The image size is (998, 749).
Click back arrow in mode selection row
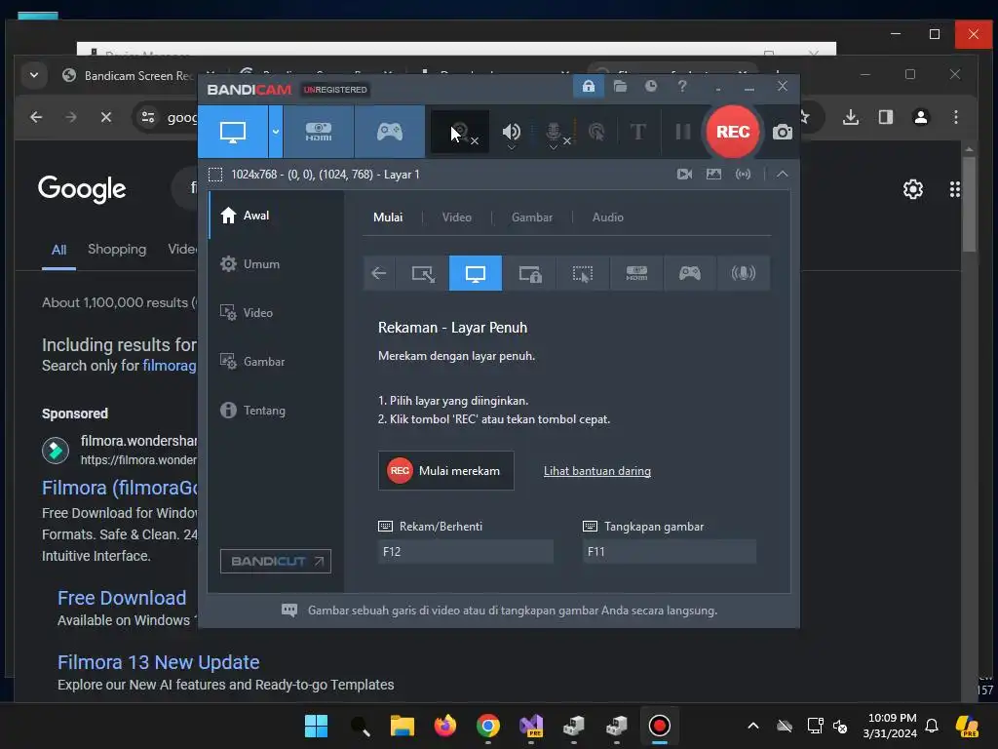point(379,273)
